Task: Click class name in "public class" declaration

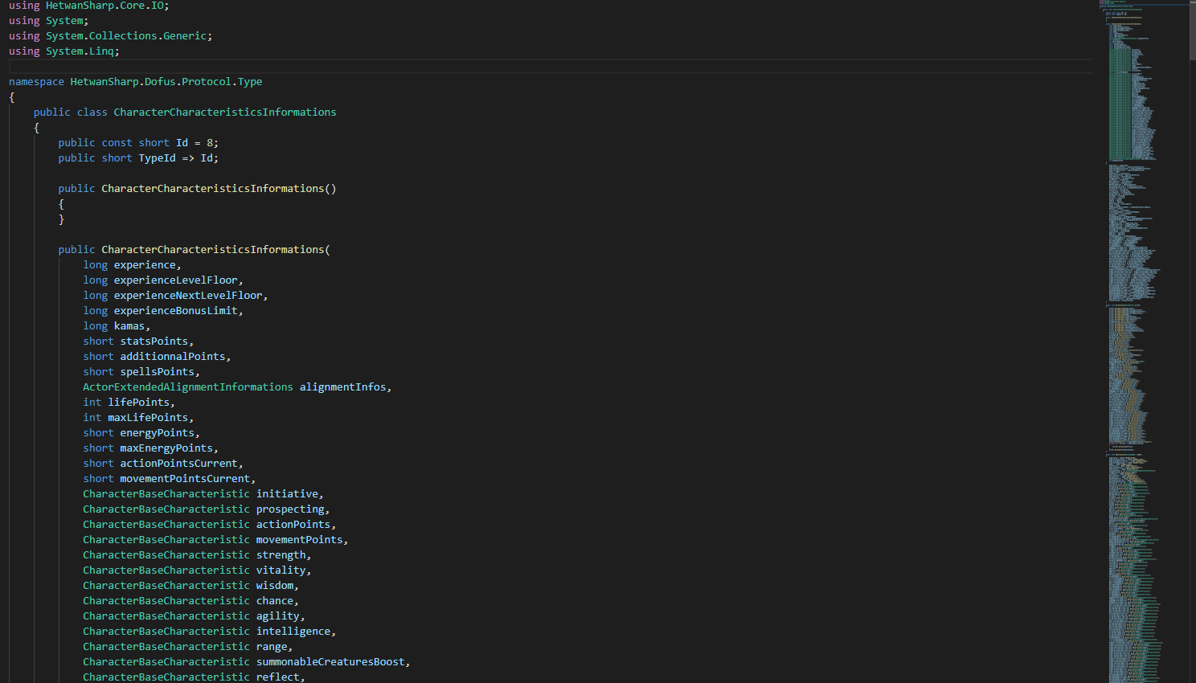Action: [x=225, y=112]
